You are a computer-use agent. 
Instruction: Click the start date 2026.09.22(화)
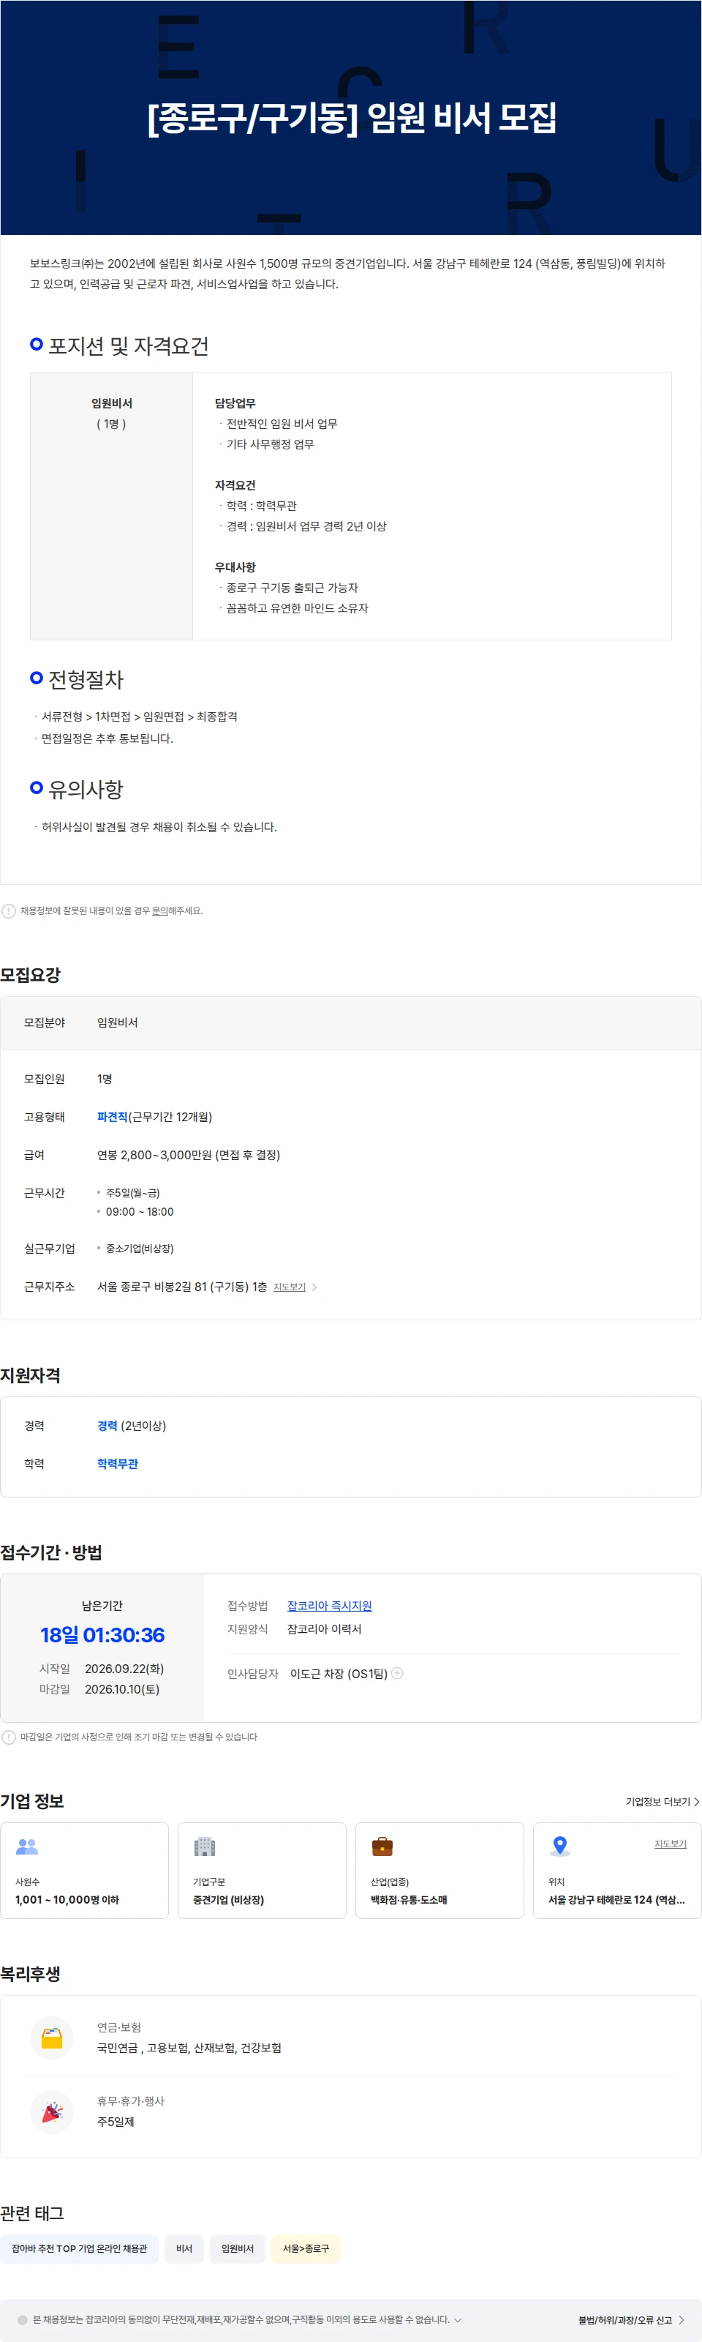click(x=124, y=1669)
